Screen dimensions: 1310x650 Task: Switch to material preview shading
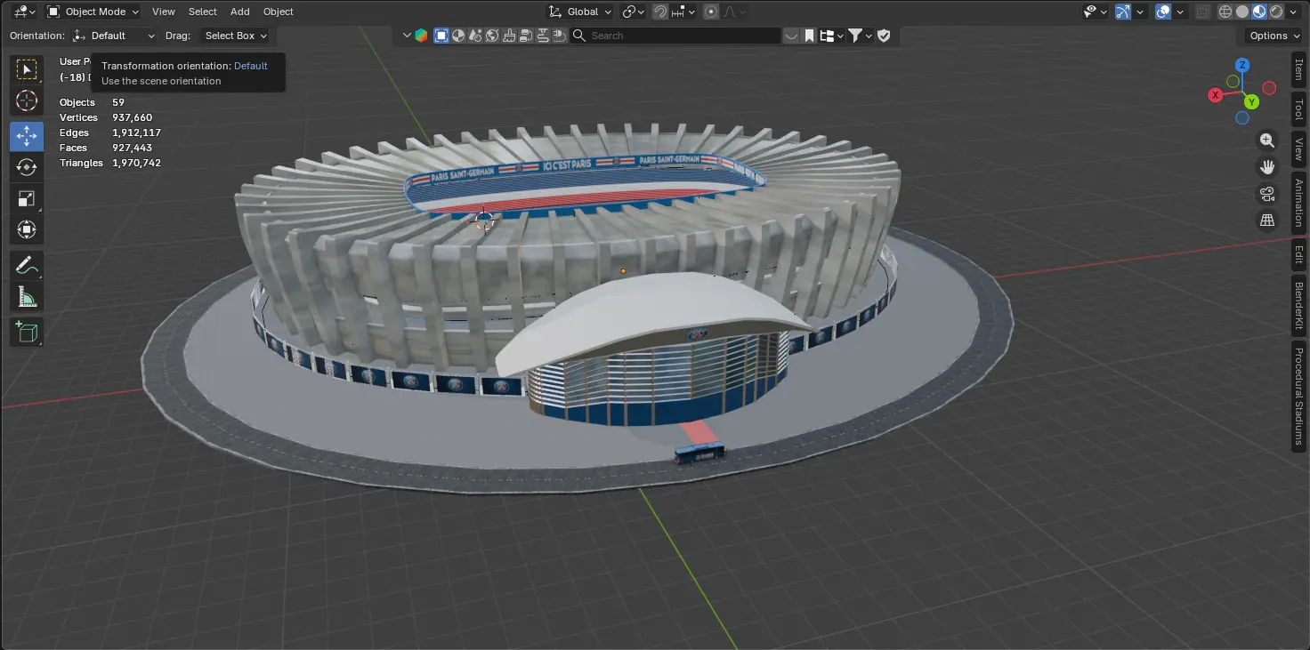1259,12
